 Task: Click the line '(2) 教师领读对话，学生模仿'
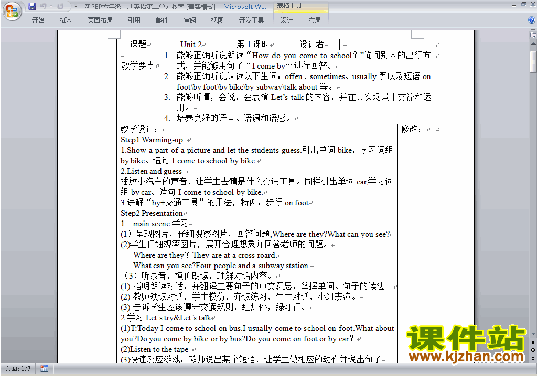tap(239, 296)
